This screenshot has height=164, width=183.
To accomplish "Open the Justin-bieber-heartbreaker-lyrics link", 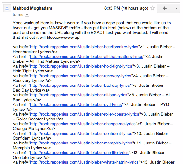I will [x=84, y=47].
